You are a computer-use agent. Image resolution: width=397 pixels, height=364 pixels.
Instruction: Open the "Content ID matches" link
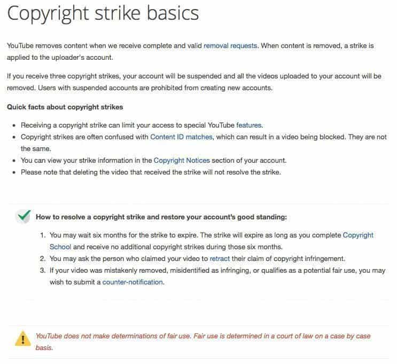coord(181,137)
